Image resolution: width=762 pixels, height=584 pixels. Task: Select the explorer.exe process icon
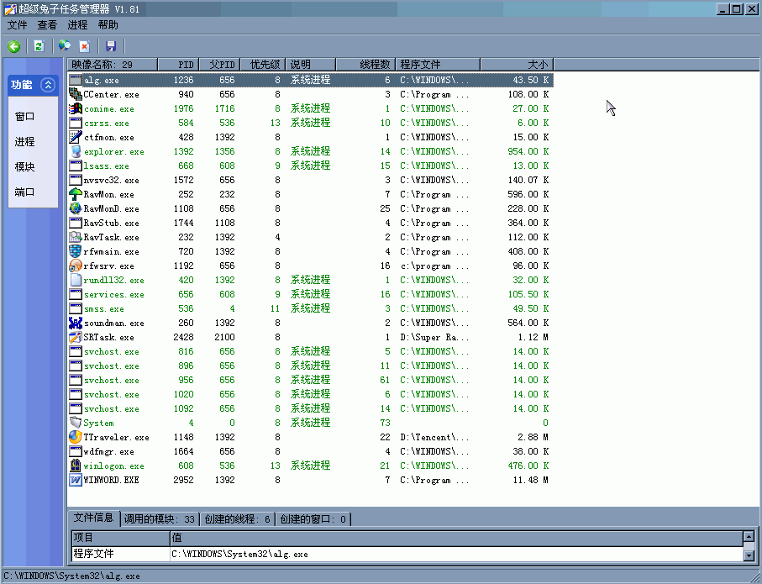click(x=76, y=152)
